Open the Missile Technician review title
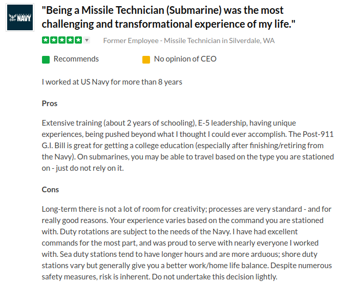 click(x=169, y=17)
